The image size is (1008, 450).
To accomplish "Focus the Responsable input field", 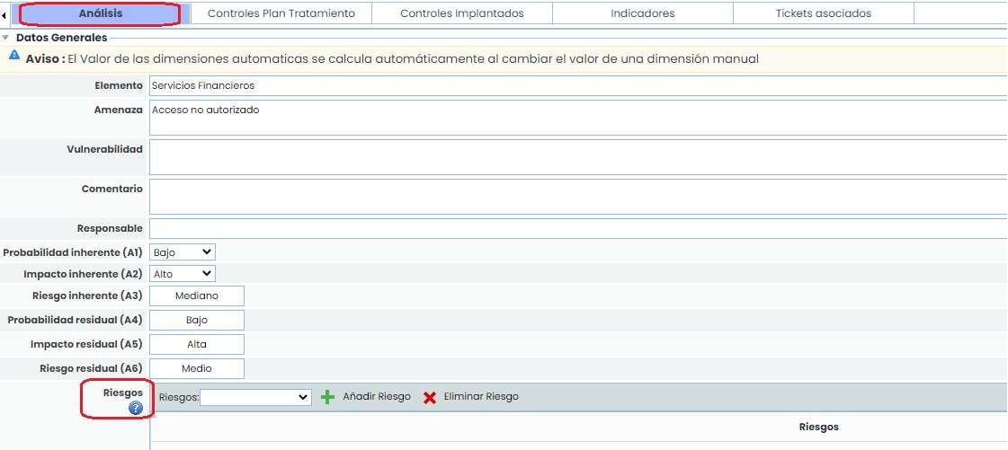I will tap(577, 228).
